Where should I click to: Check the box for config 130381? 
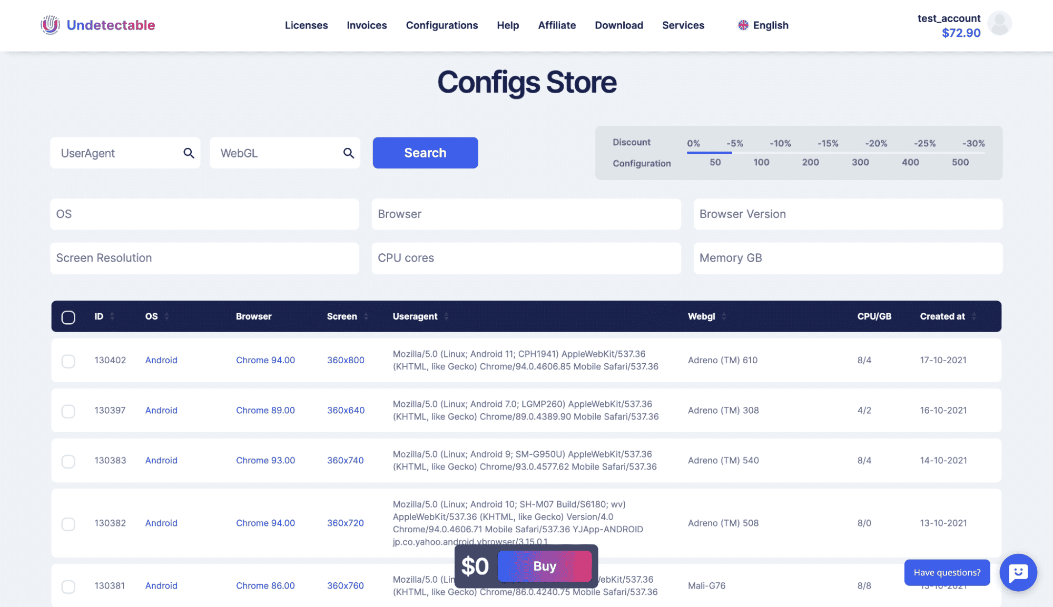point(68,586)
